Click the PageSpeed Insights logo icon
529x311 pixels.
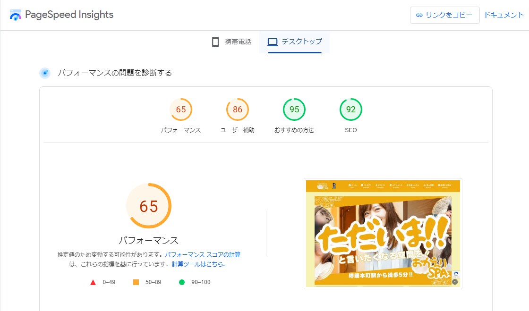click(16, 15)
